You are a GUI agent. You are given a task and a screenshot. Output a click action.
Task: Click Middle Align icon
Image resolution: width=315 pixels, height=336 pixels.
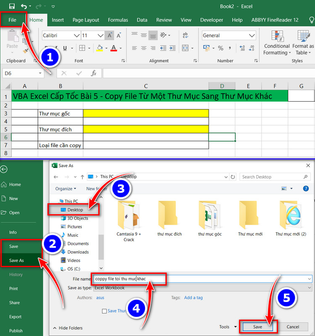[144, 35]
